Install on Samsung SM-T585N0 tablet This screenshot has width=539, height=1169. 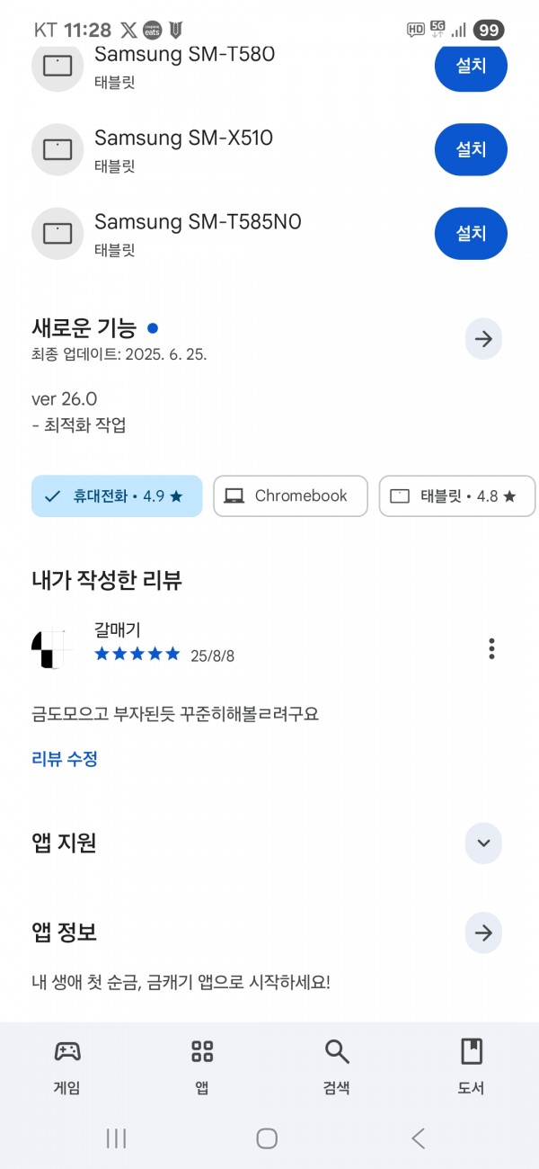point(471,233)
